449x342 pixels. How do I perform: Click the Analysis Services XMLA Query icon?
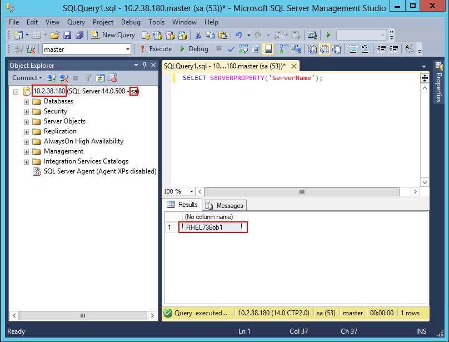[182, 35]
